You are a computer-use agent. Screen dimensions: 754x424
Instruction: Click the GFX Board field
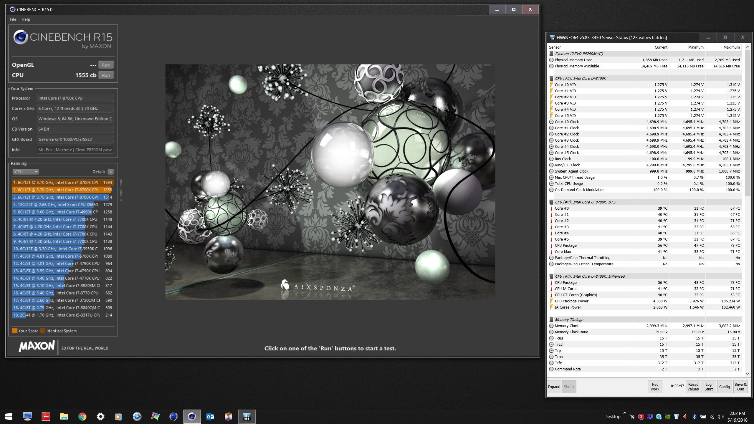[x=75, y=139]
